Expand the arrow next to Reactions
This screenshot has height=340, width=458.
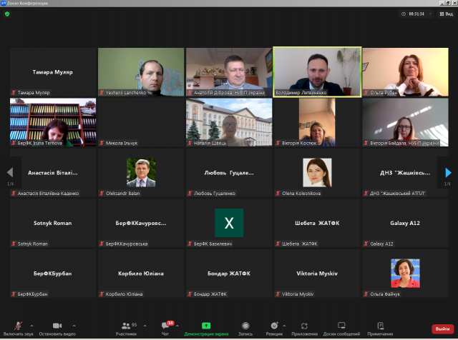pyautogui.click(x=284, y=326)
